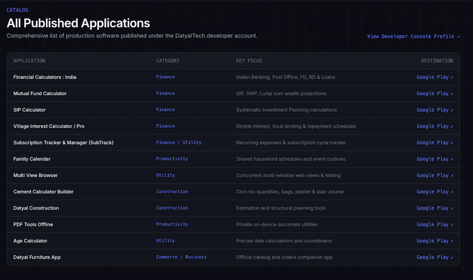Select the SIP Calculator app name
This screenshot has height=280, width=473.
click(29, 110)
